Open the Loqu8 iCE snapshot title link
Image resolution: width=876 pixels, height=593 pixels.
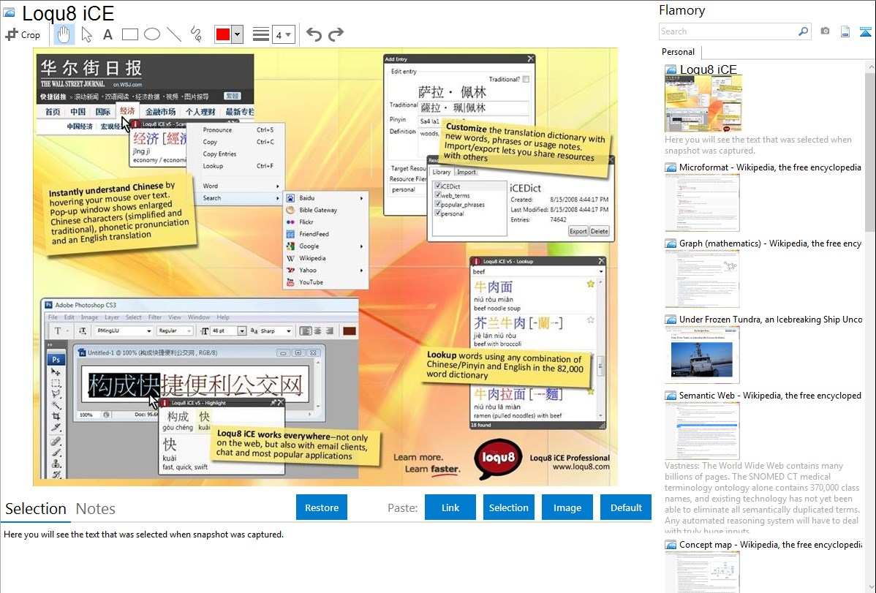pos(708,69)
